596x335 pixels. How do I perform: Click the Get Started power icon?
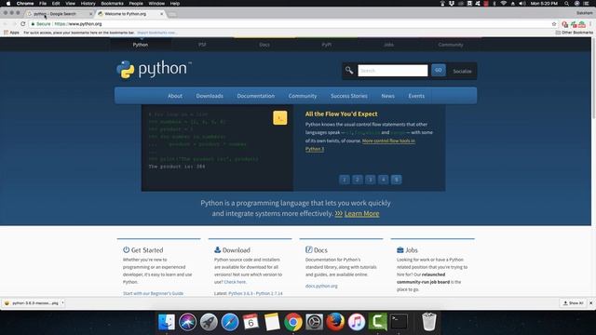pyautogui.click(x=127, y=250)
